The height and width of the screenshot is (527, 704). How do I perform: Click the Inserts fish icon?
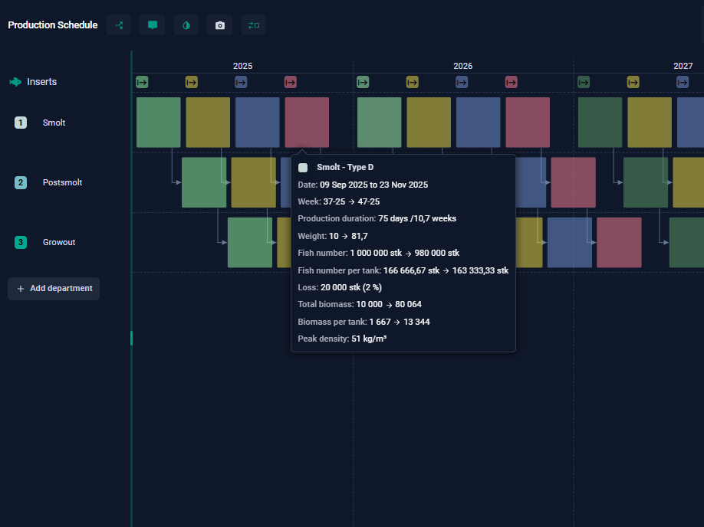pyautogui.click(x=15, y=82)
